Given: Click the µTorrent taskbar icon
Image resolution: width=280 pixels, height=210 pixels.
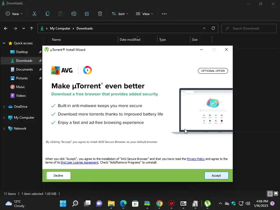Looking at the screenshot, I should 208,203.
